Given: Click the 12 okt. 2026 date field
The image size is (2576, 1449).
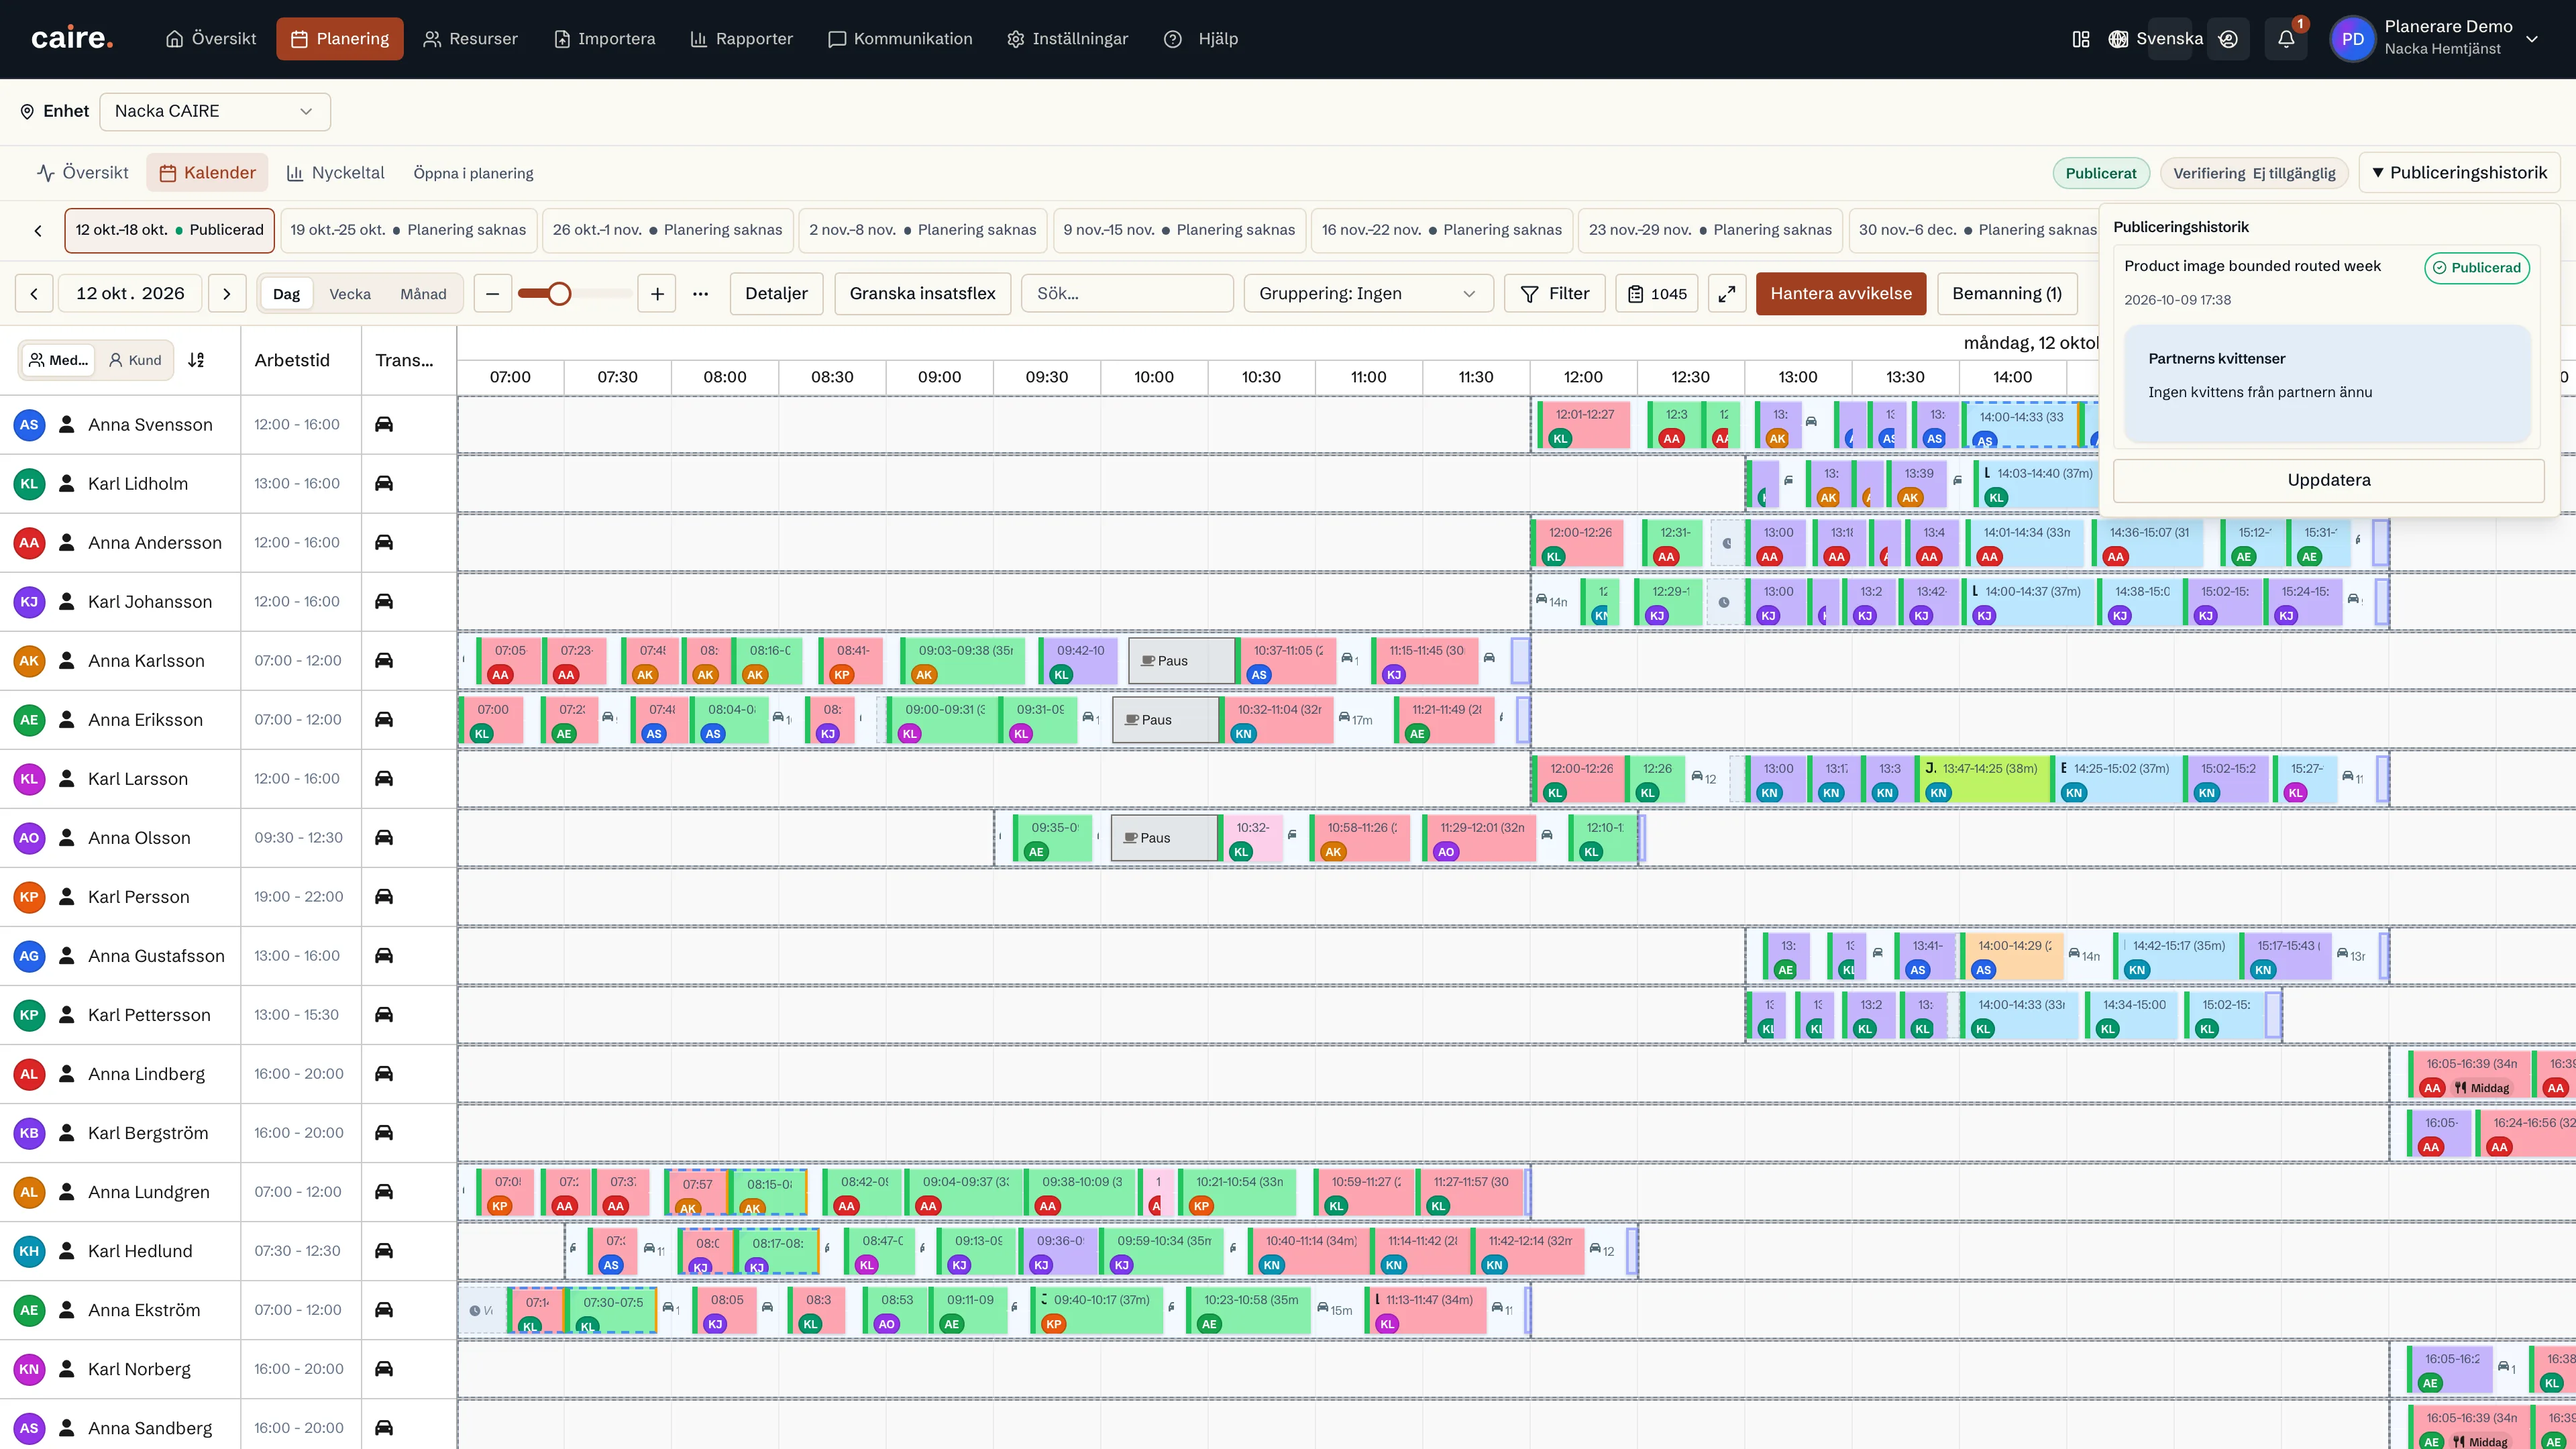Looking at the screenshot, I should pos(130,294).
